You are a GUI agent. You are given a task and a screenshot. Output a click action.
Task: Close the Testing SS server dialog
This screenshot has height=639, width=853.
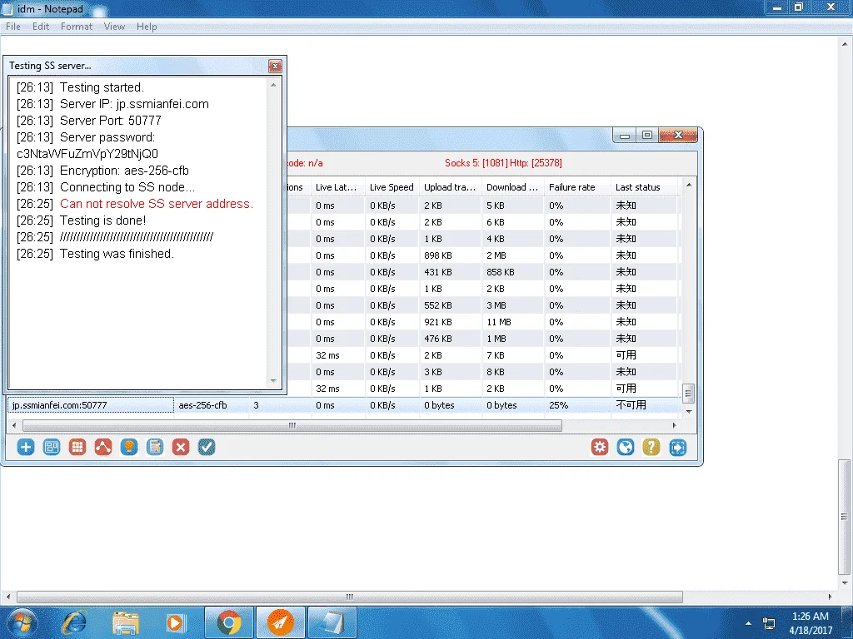tap(275, 66)
